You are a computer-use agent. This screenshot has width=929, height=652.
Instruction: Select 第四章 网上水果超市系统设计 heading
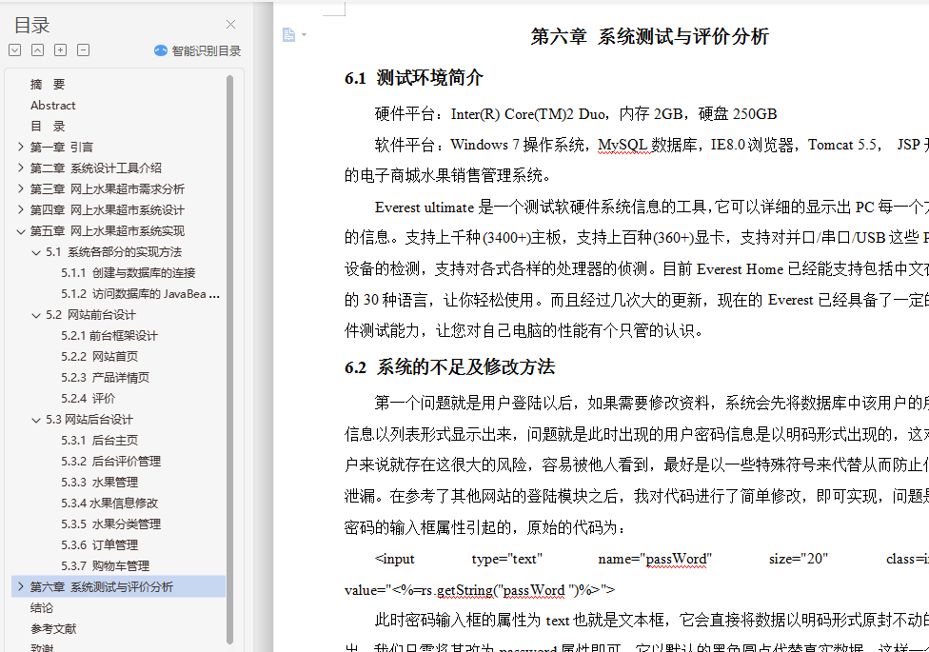(x=108, y=209)
